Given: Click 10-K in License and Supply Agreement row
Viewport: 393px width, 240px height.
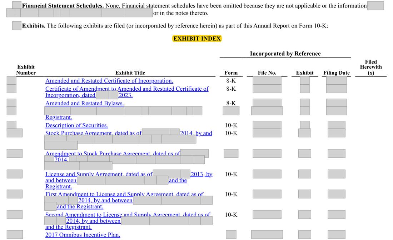Looking at the screenshot, I should click(x=231, y=174).
